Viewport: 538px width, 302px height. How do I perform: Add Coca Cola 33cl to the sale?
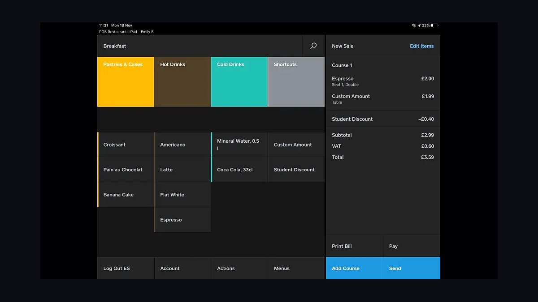pos(239,170)
